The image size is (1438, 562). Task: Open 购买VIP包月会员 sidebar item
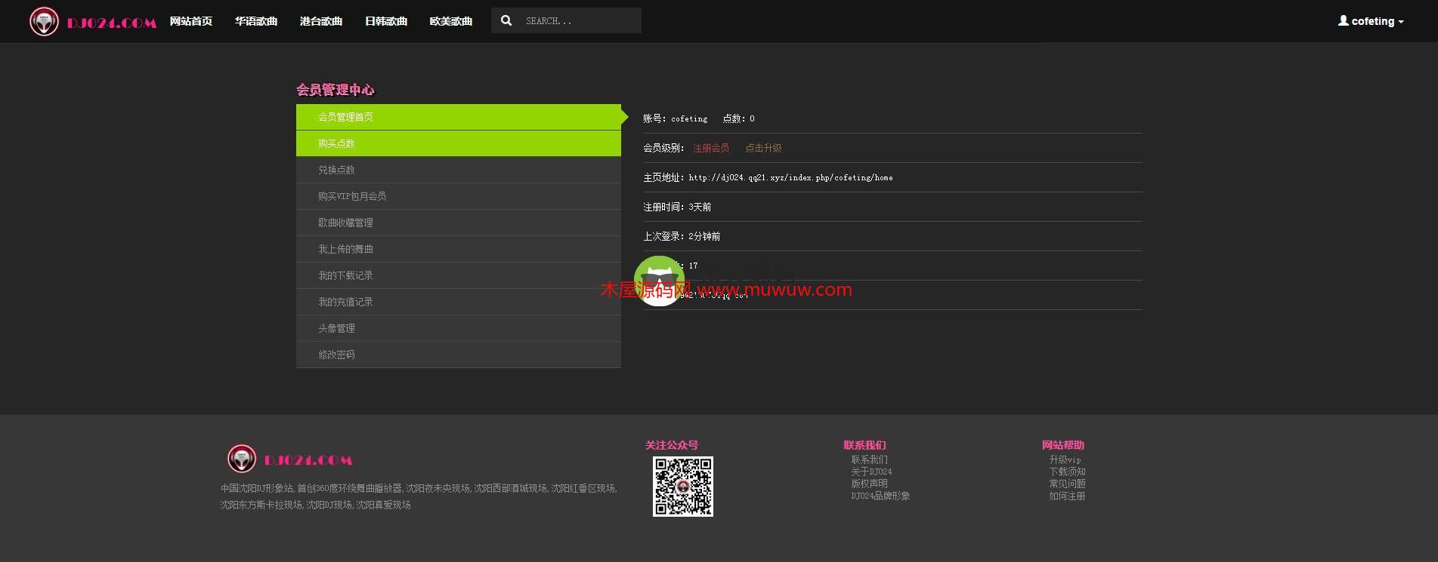point(352,196)
